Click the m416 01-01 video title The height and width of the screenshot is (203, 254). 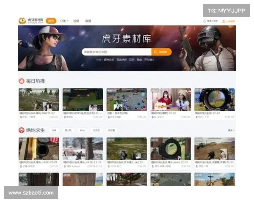coord(39,162)
